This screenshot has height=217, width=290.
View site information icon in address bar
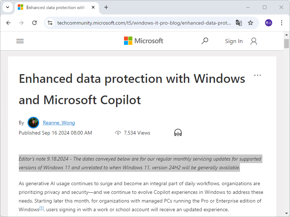click(50, 23)
